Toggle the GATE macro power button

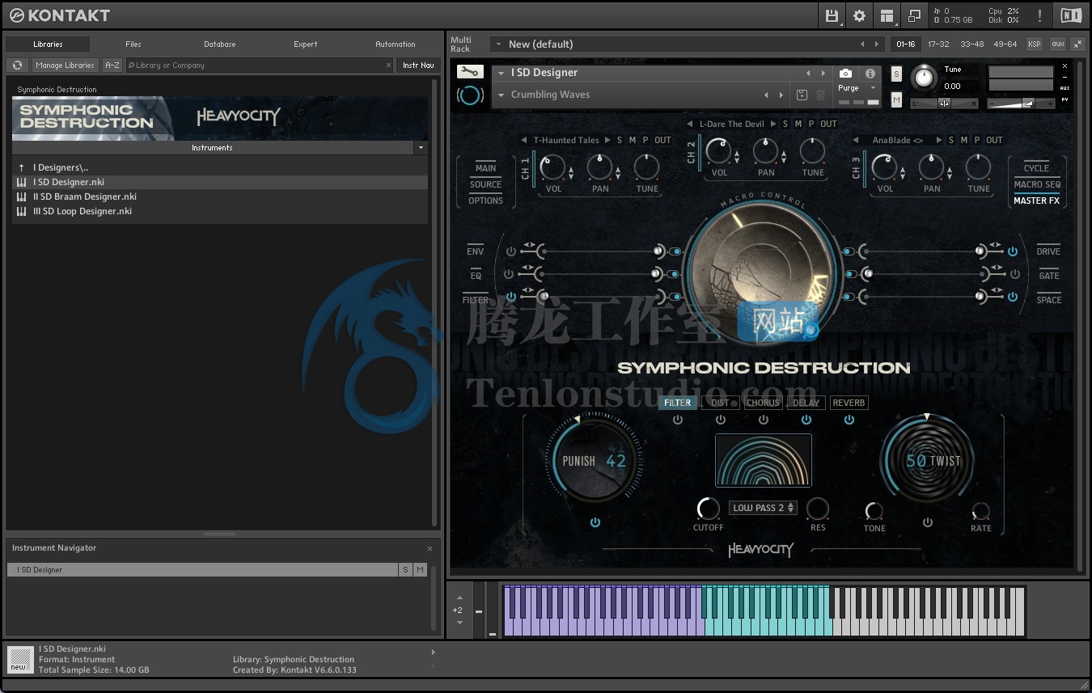(x=1015, y=274)
